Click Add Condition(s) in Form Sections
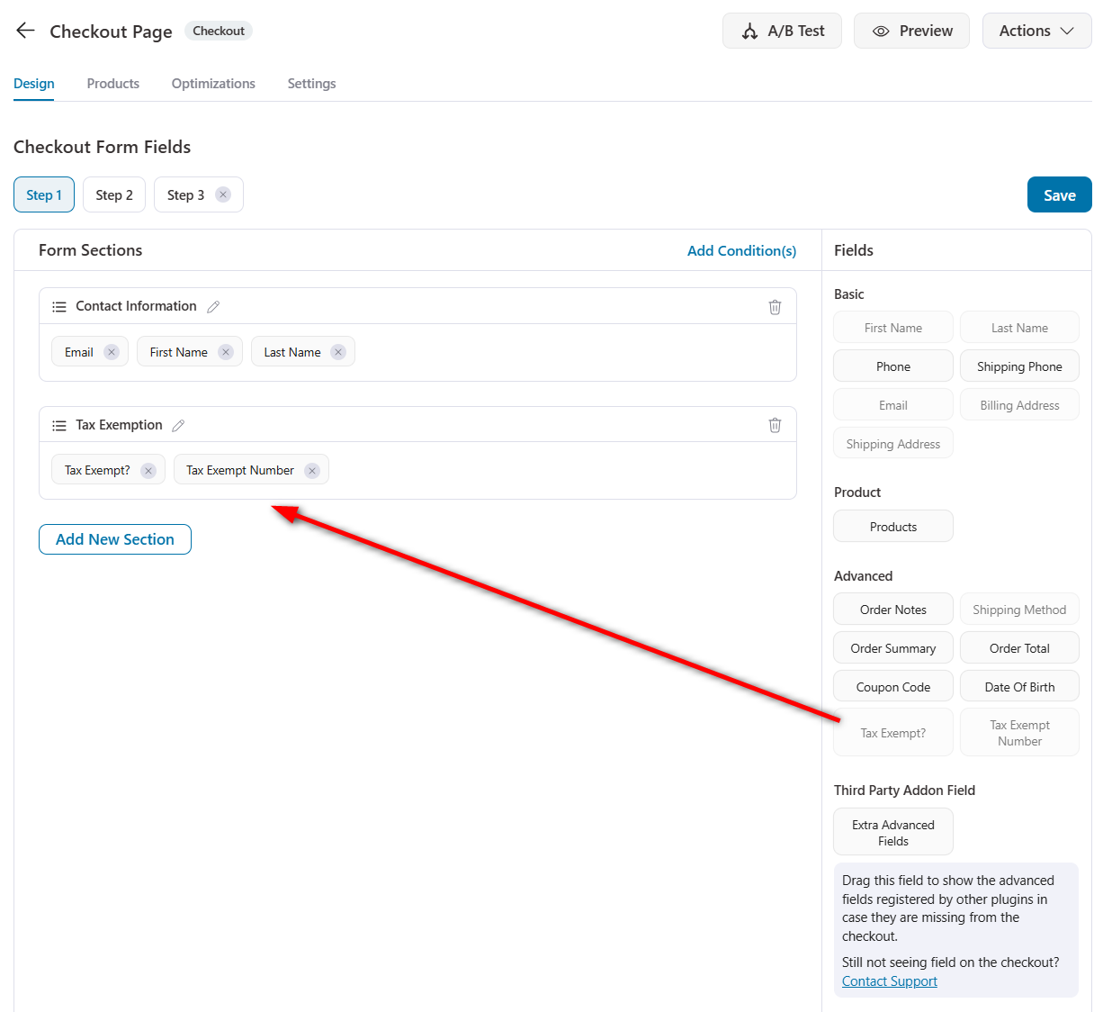 pyautogui.click(x=741, y=250)
